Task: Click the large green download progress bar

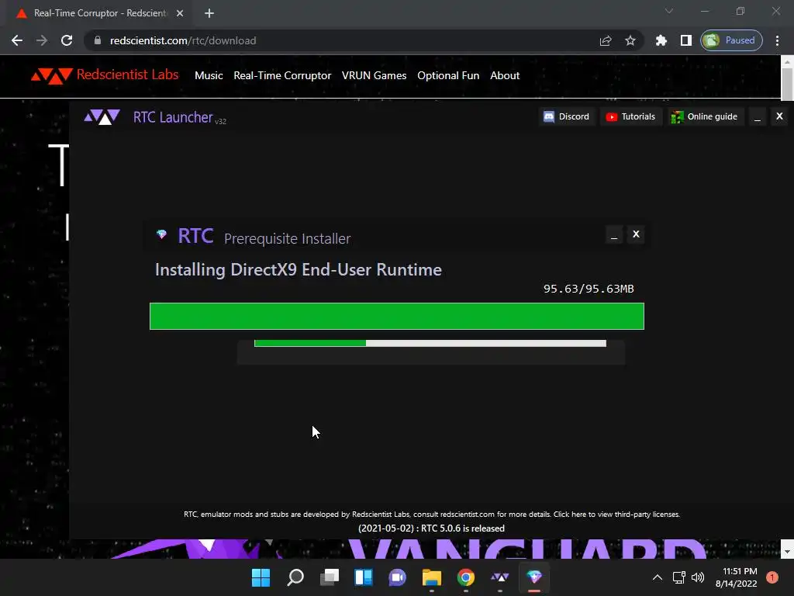Action: click(x=396, y=317)
